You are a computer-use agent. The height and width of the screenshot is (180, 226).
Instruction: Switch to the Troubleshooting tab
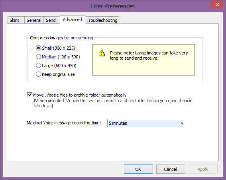pos(102,20)
